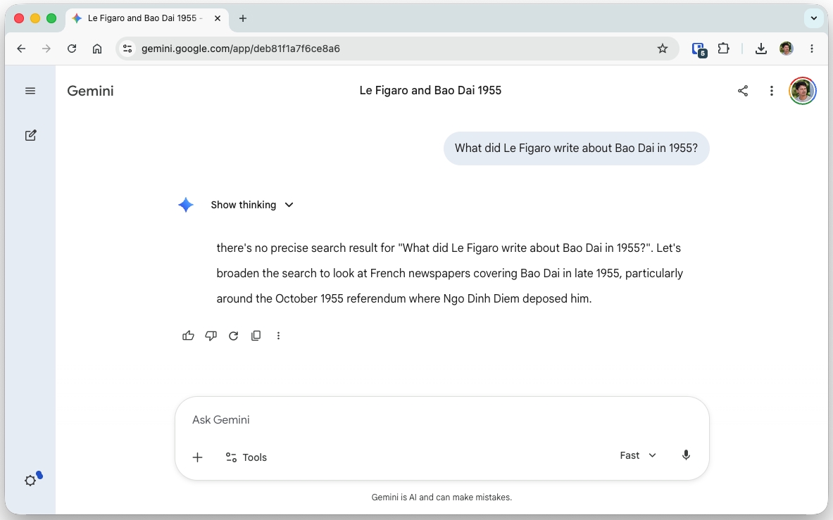Open a new browser tab
This screenshot has width=833, height=520.
[x=243, y=18]
